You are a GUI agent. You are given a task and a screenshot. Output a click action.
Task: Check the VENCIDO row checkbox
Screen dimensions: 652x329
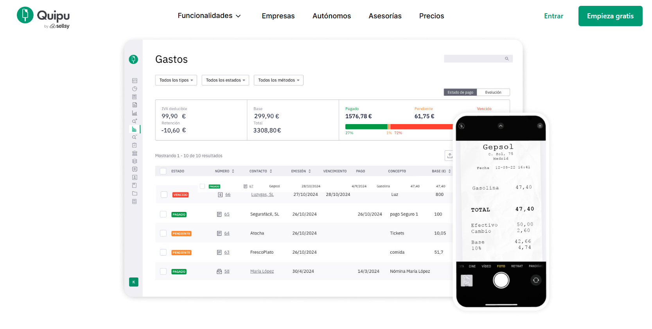point(164,194)
